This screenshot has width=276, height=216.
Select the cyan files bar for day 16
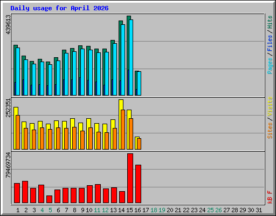tap(139, 83)
